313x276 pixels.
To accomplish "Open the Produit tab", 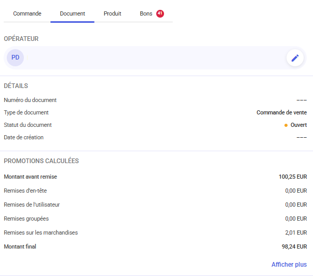I will 112,13.
